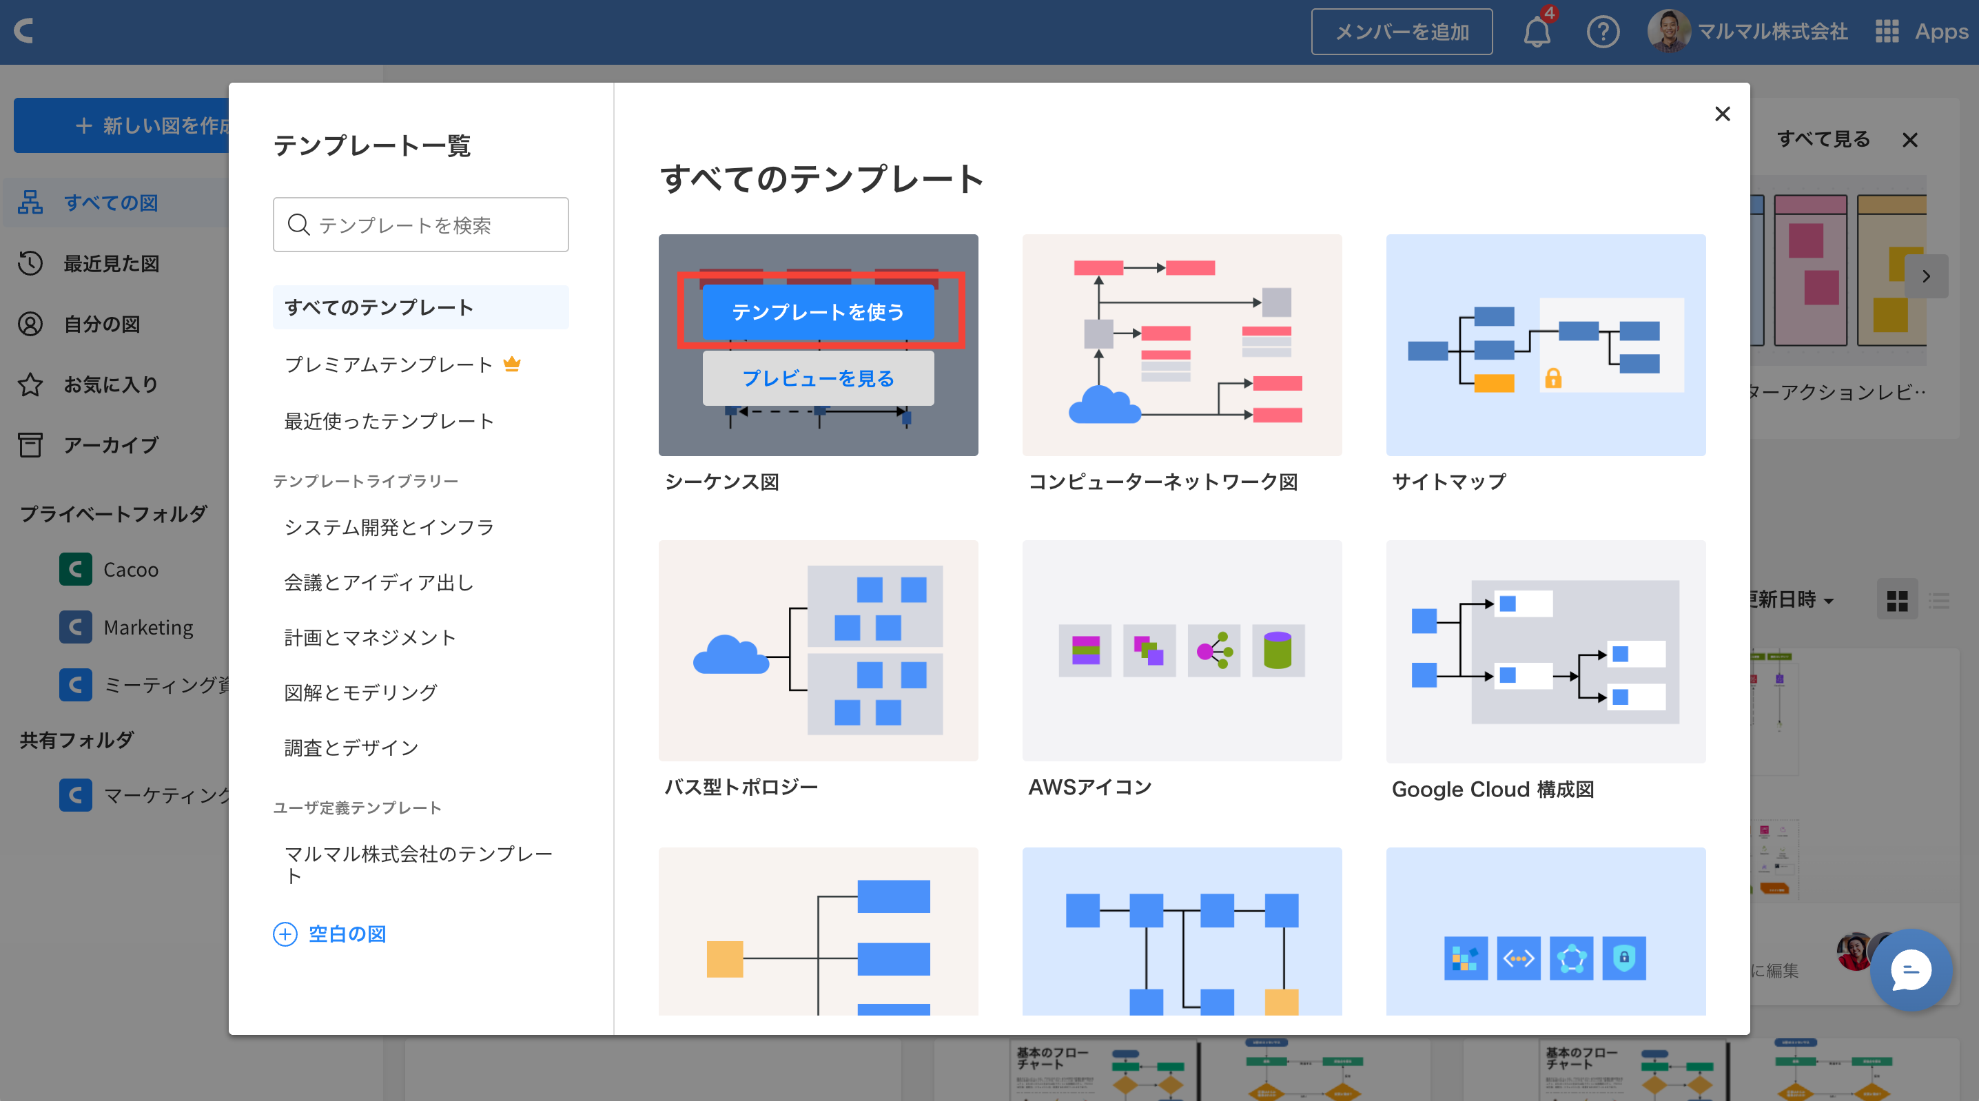Click the premium crown icon
The width and height of the screenshot is (1979, 1101).
point(512,363)
